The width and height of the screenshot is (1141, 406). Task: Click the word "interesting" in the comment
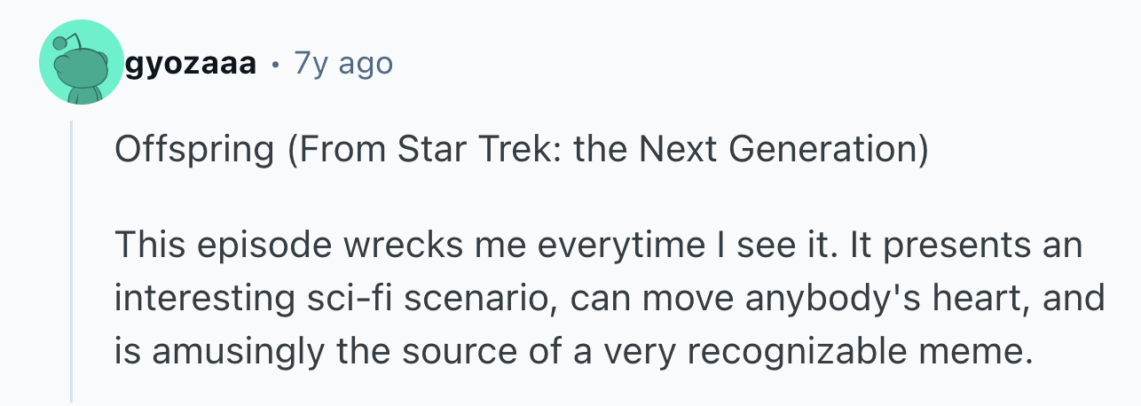tap(199, 299)
